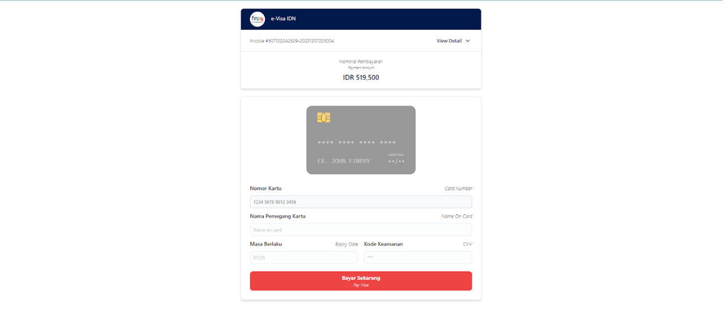Click the Nama Pemegang Kartu label
Image resolution: width=726 pixels, height=332 pixels.
pos(278,216)
